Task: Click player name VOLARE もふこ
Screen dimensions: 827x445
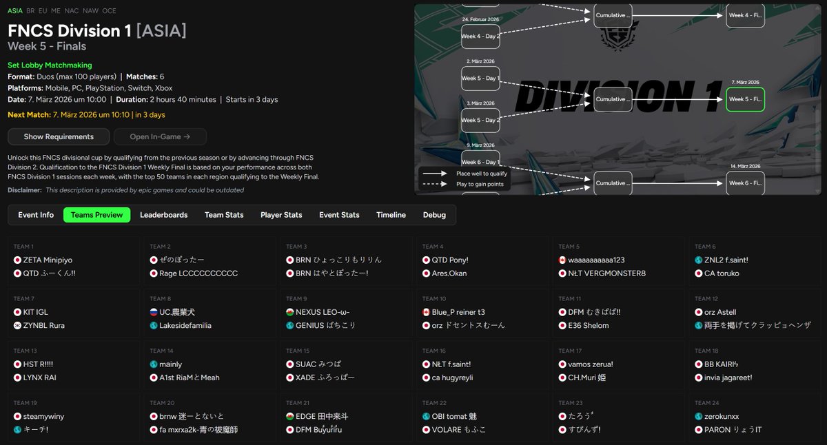Action: (x=459, y=430)
